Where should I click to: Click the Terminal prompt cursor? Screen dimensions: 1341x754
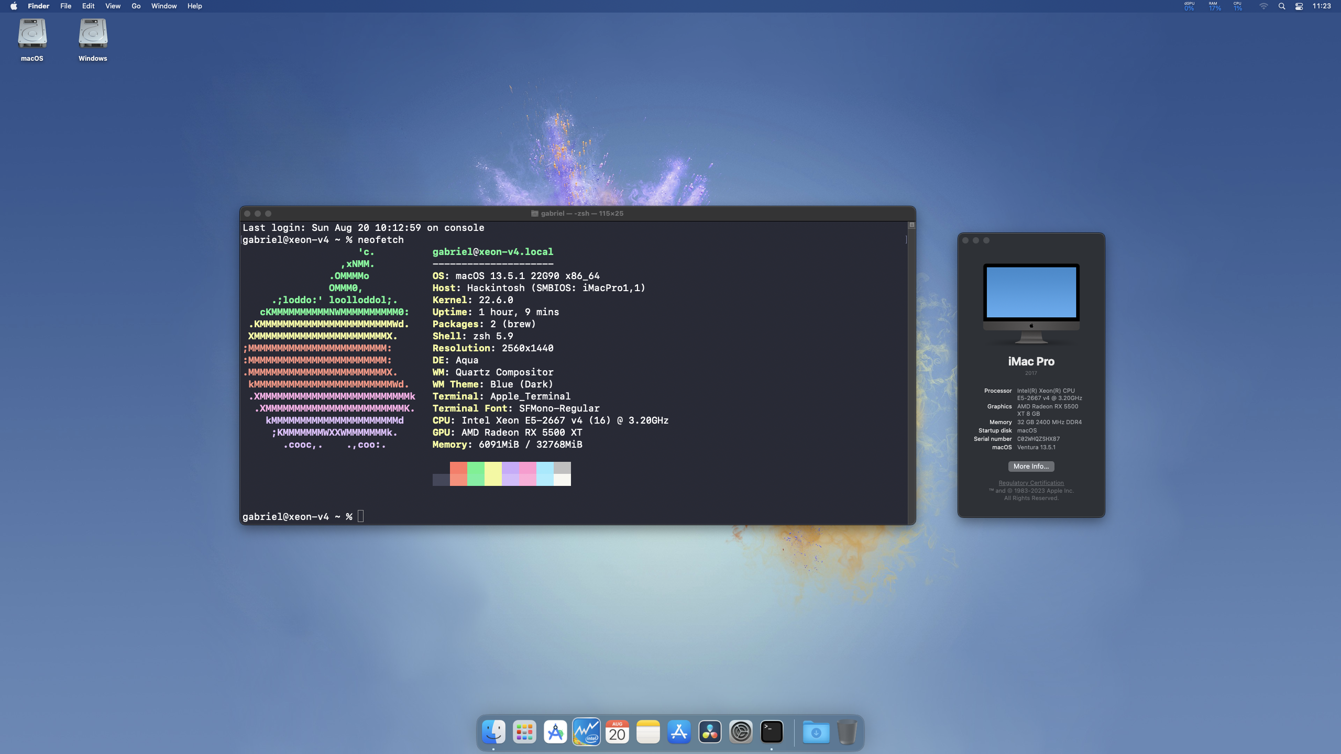pos(360,516)
